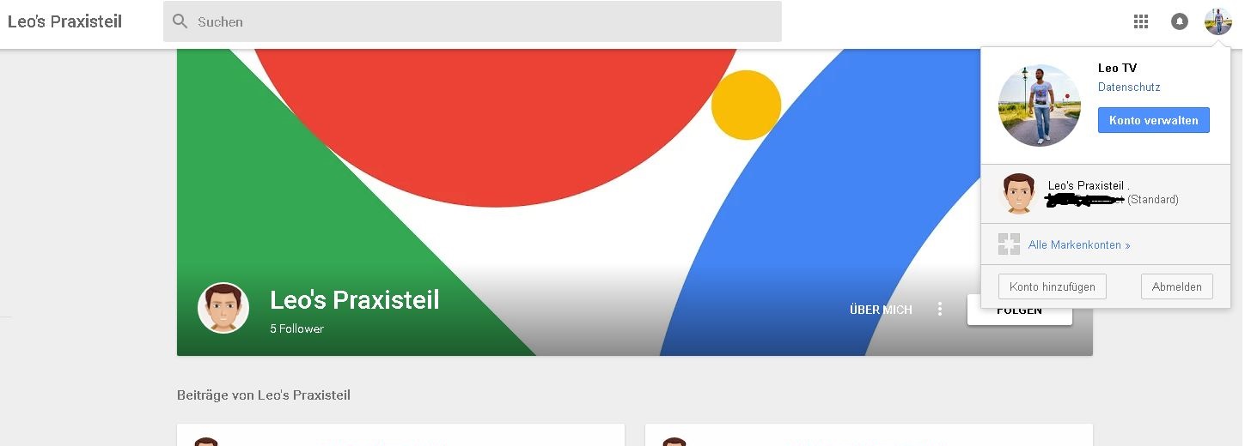Click Leo's Praxisteil avatar in account popup
This screenshot has width=1245, height=446.
(x=1019, y=193)
